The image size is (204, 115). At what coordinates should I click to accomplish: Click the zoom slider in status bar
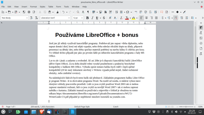(186, 107)
